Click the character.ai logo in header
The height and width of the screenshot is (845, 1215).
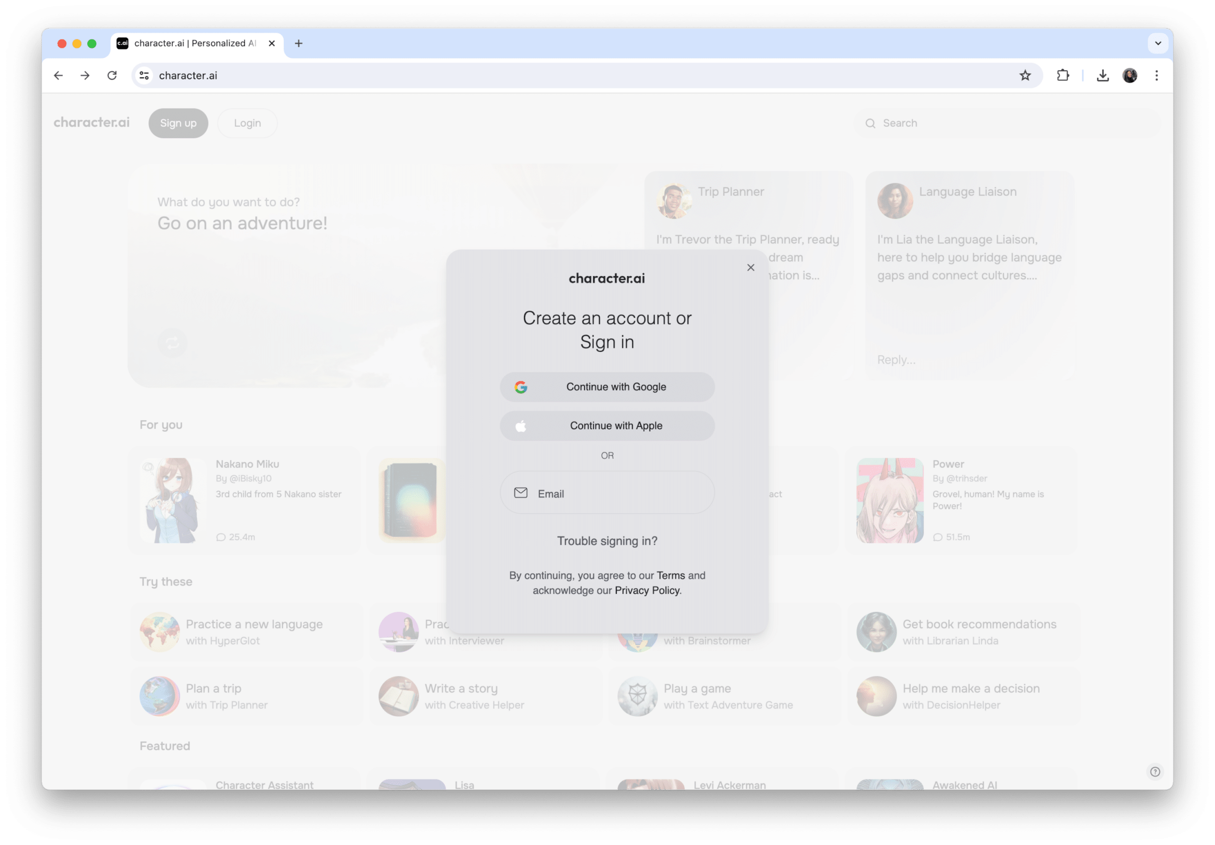click(91, 122)
